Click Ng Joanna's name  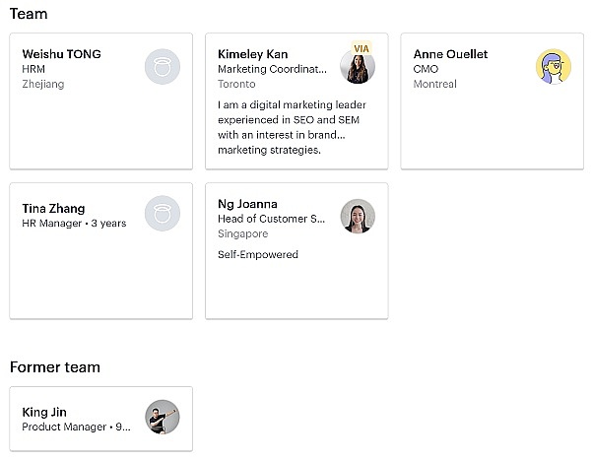pyautogui.click(x=247, y=204)
